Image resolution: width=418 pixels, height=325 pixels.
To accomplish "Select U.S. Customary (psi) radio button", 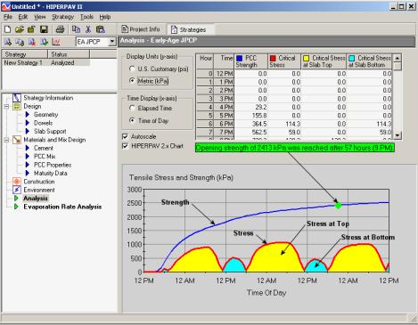I will pyautogui.click(x=132, y=69).
